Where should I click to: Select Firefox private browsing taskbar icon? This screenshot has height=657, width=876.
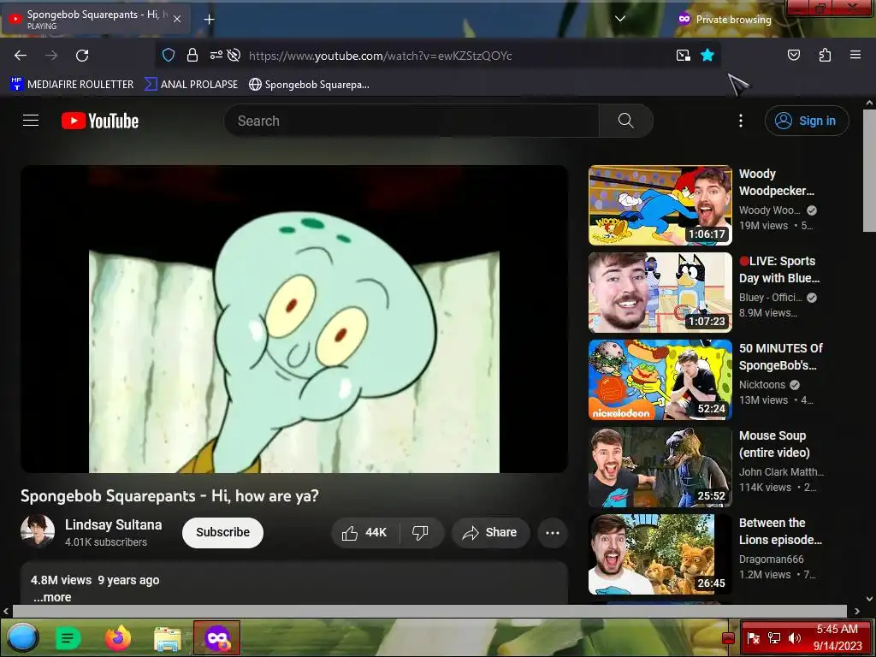tap(216, 637)
